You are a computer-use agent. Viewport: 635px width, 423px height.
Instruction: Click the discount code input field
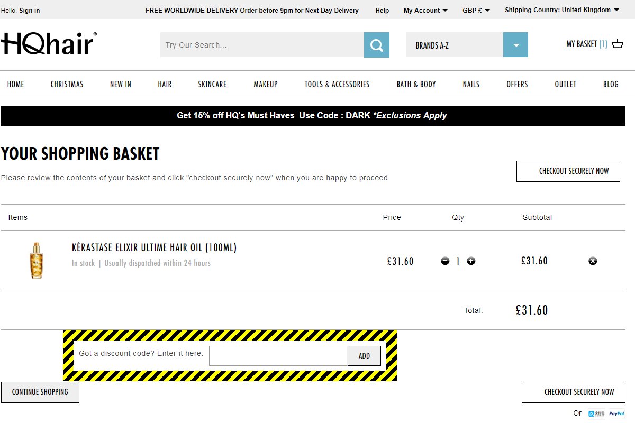278,356
